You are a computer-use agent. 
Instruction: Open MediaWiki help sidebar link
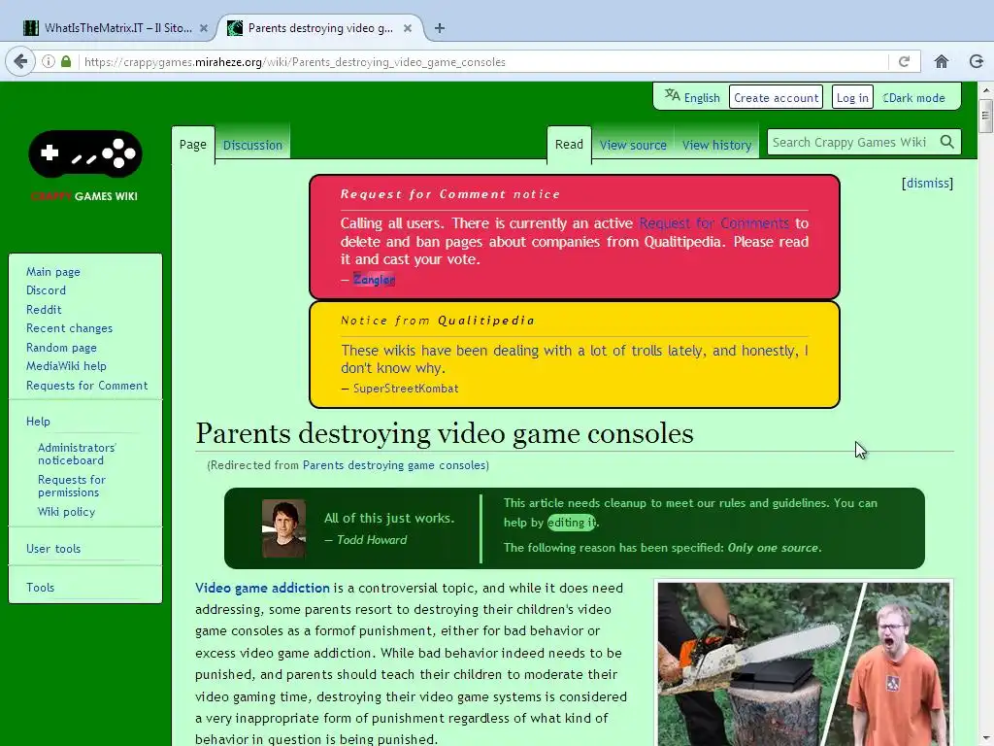tap(66, 366)
